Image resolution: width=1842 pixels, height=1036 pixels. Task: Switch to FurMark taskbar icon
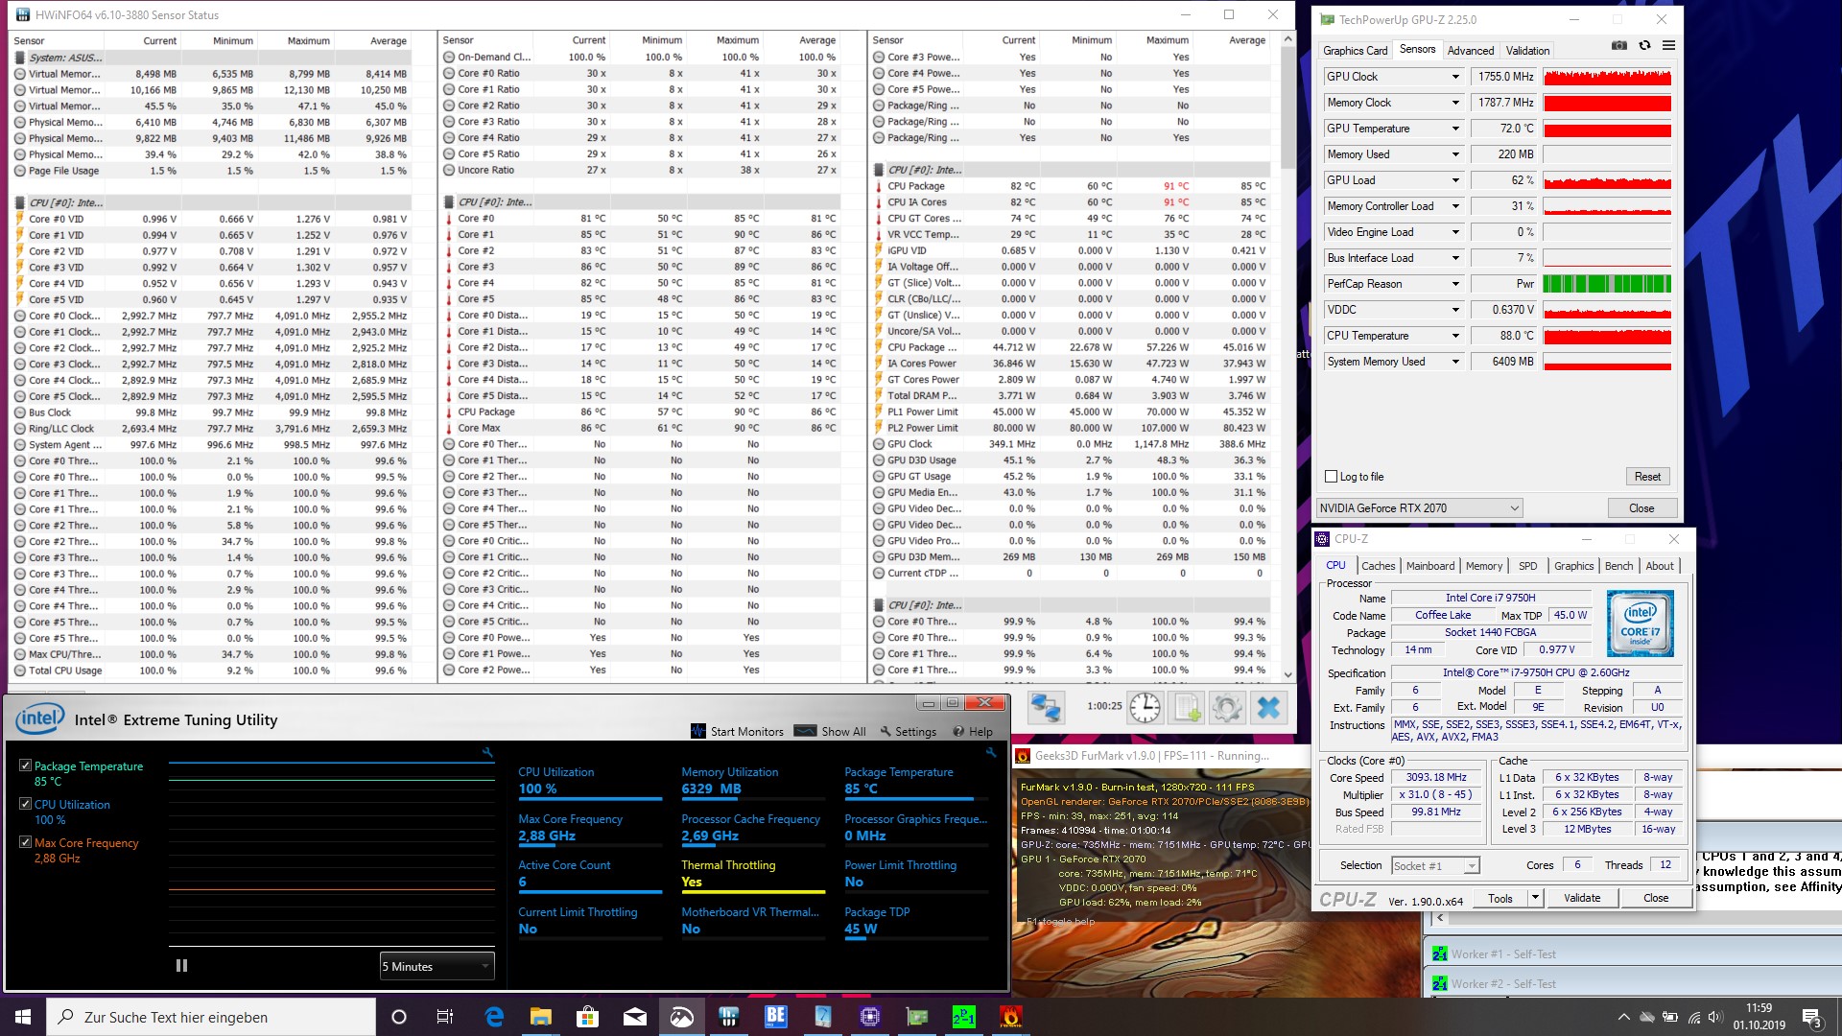pyautogui.click(x=1010, y=1017)
